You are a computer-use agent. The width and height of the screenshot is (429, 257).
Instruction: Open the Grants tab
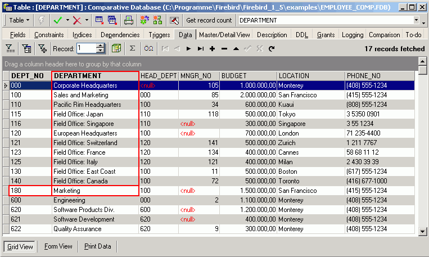click(326, 35)
